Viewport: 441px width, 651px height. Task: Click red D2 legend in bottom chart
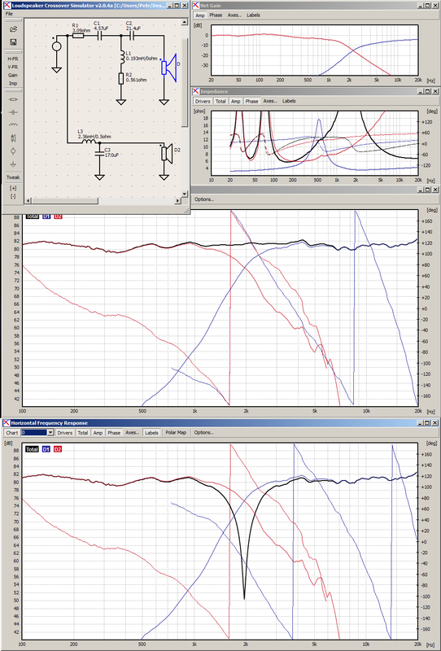tap(58, 449)
